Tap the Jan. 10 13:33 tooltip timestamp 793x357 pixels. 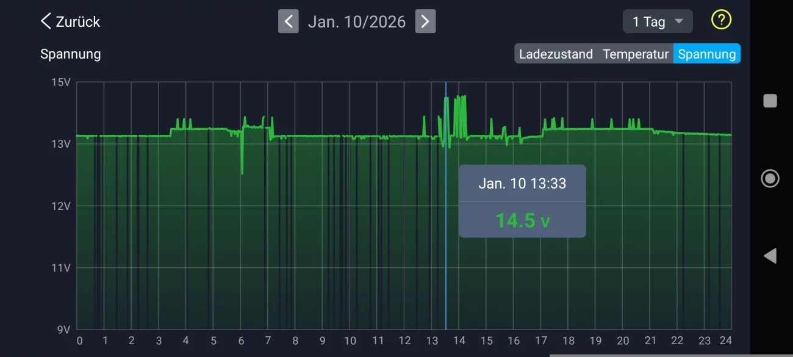[522, 184]
